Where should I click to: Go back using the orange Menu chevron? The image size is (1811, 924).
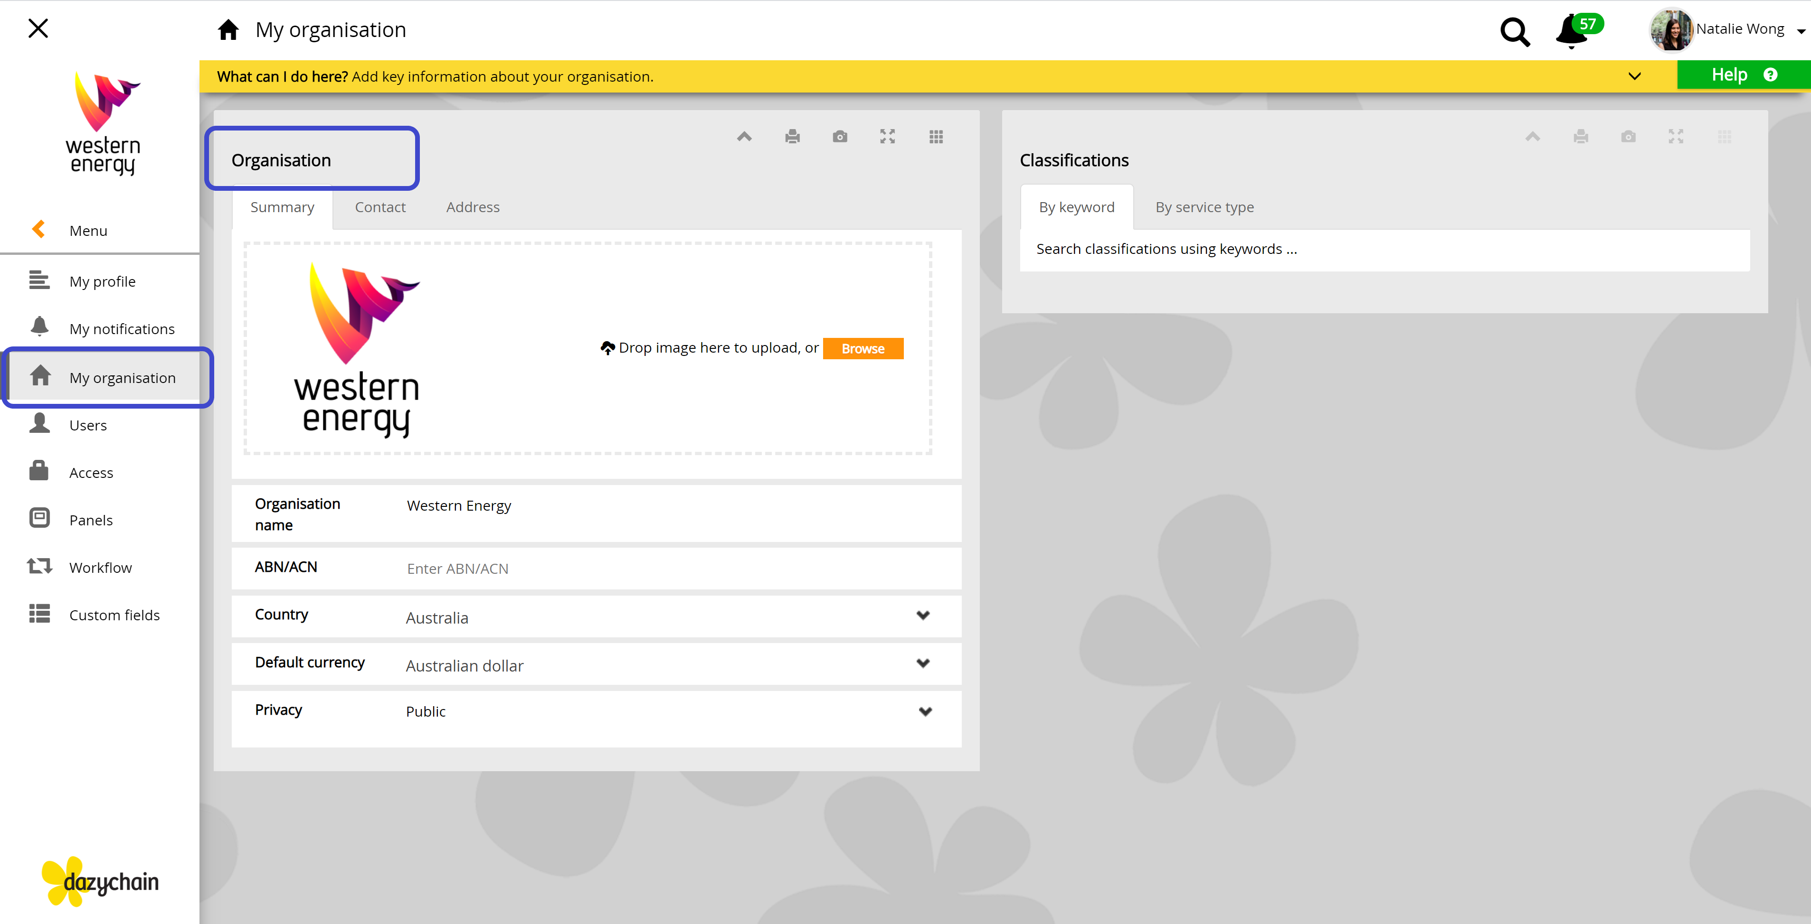(38, 229)
